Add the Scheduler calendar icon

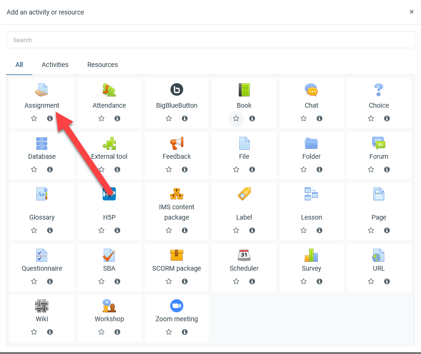tap(244, 255)
